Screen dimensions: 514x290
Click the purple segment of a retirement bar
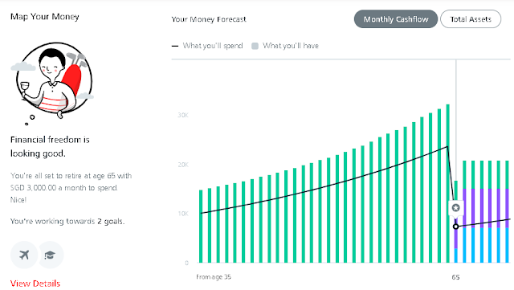464,208
